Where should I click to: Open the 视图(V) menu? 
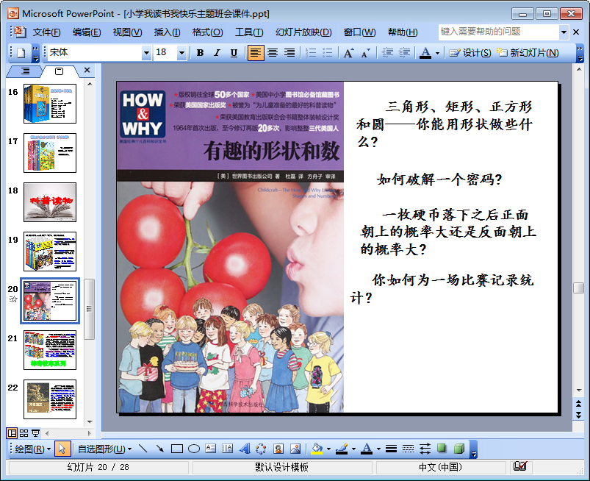[x=127, y=32]
